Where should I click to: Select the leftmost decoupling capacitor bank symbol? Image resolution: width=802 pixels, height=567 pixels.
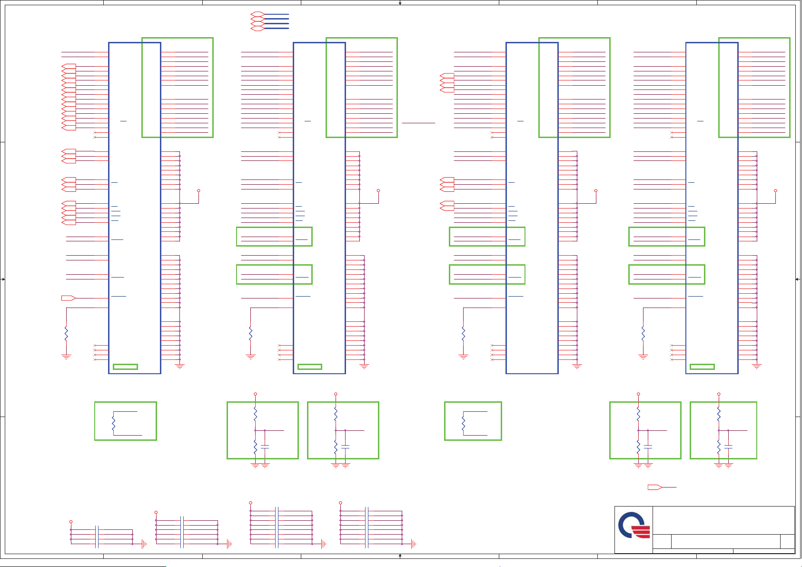pos(97,537)
